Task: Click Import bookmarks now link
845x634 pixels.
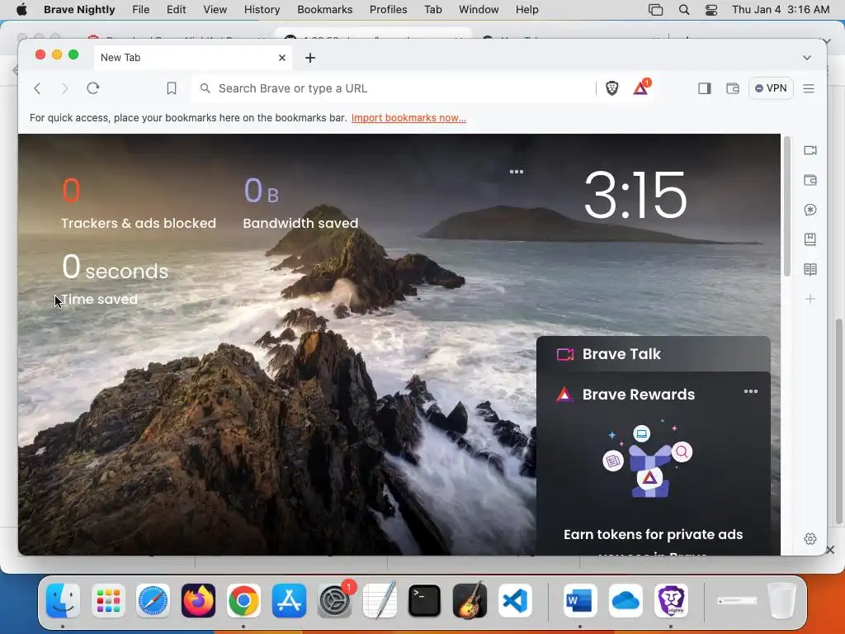Action: click(408, 117)
